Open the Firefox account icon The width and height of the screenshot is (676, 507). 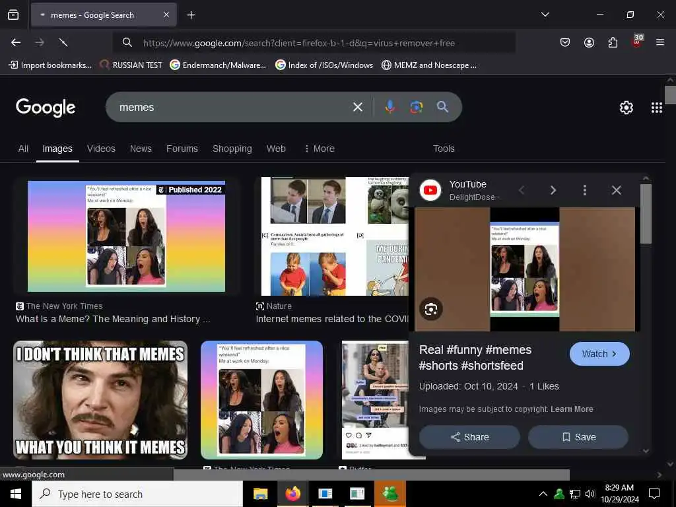pos(589,42)
